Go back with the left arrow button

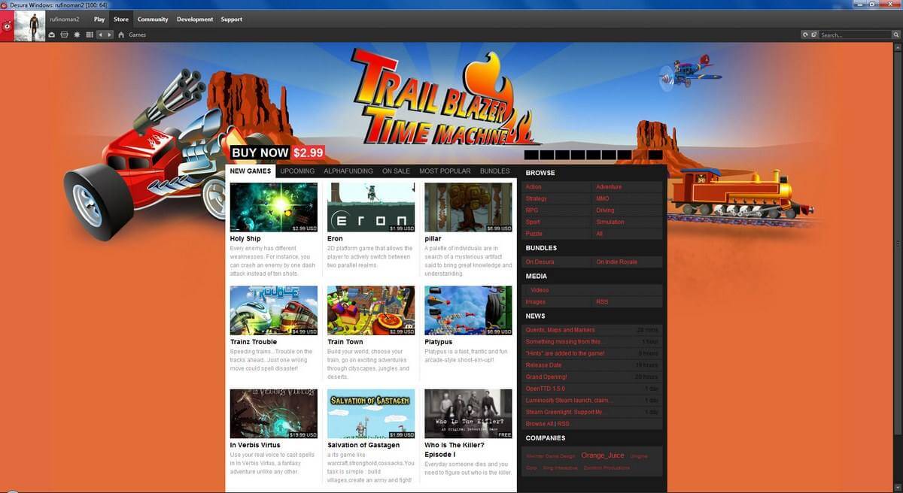(x=101, y=35)
